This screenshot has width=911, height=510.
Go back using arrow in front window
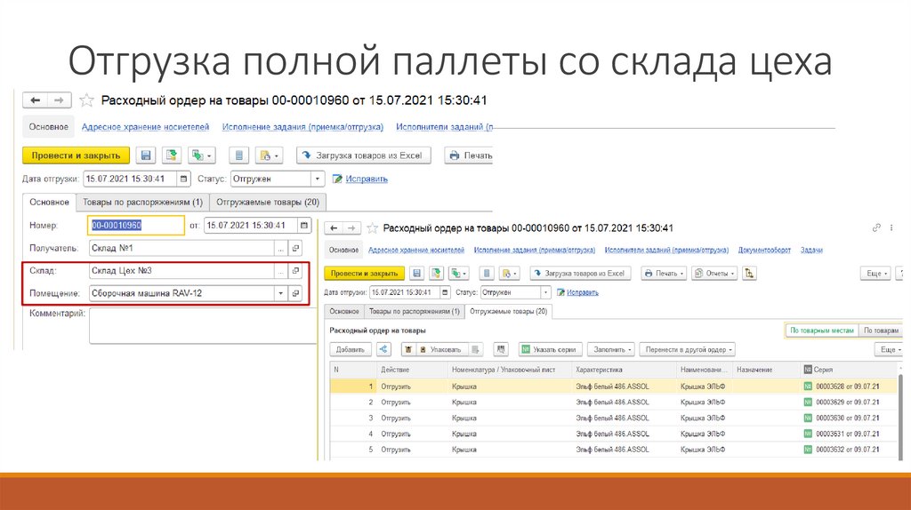(x=334, y=228)
